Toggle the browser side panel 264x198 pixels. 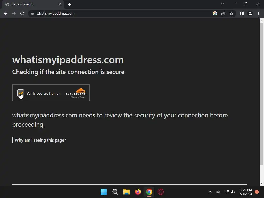point(242,13)
